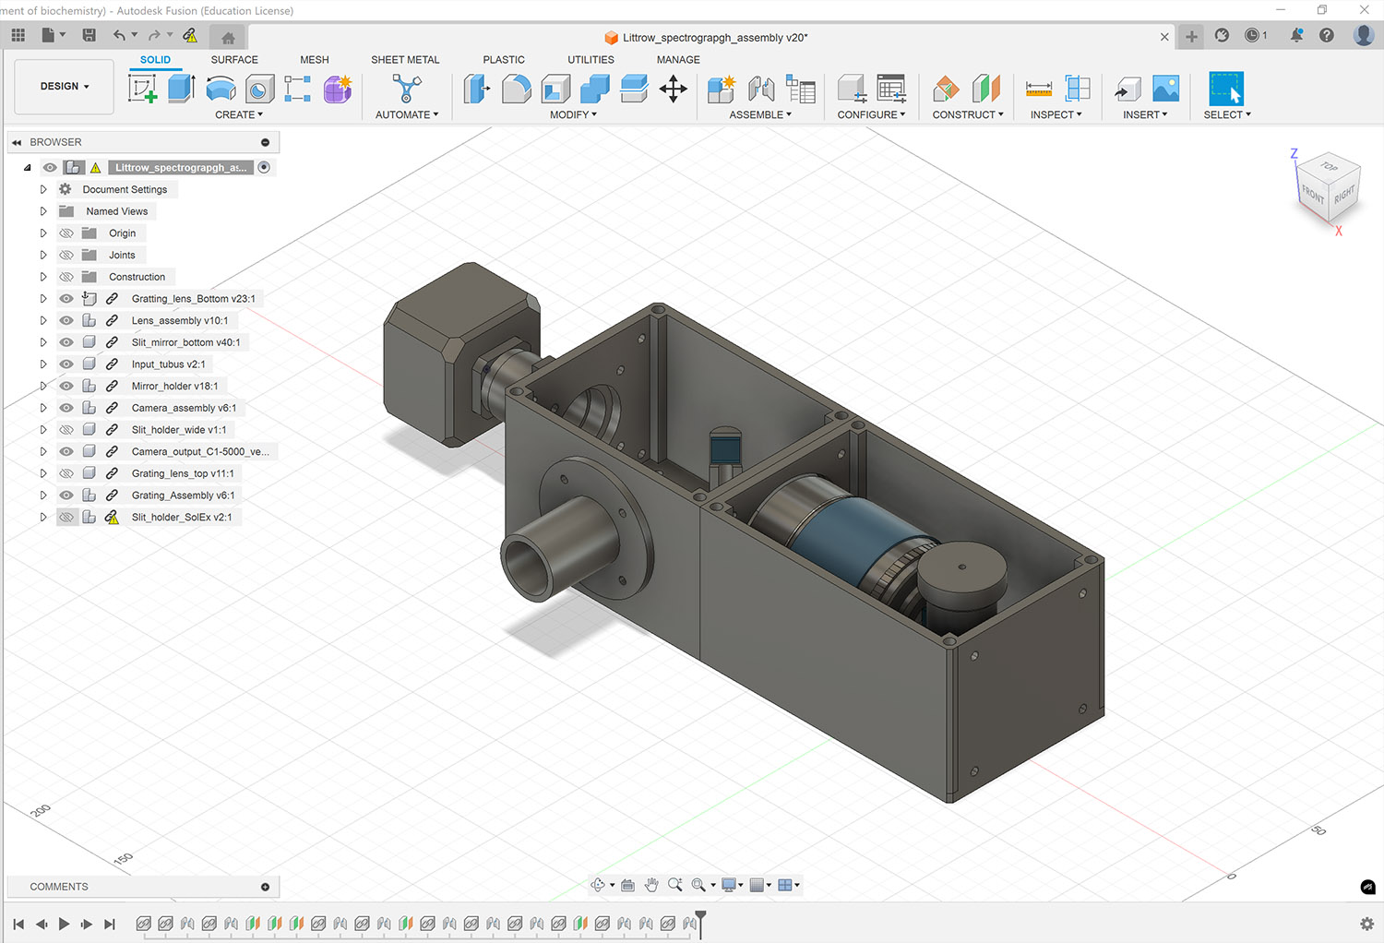Expand the Document Settings node
1384x943 pixels.
[x=42, y=189]
